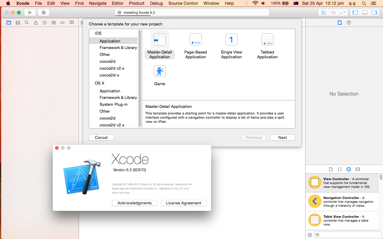
Task: Select the Master-Detail Application template
Action: (x=160, y=45)
